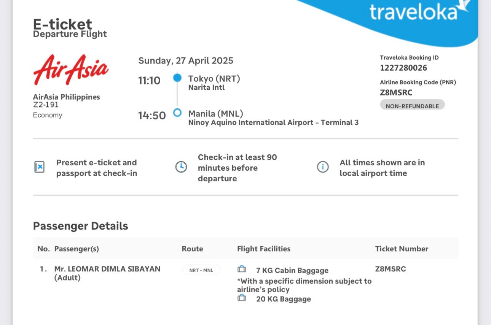Click the Passenger(s) column header
Image resolution: width=491 pixels, height=325 pixels.
click(77, 249)
